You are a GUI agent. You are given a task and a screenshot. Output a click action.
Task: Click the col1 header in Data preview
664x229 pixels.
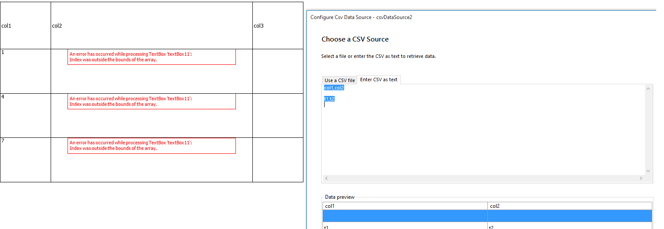tap(405, 206)
